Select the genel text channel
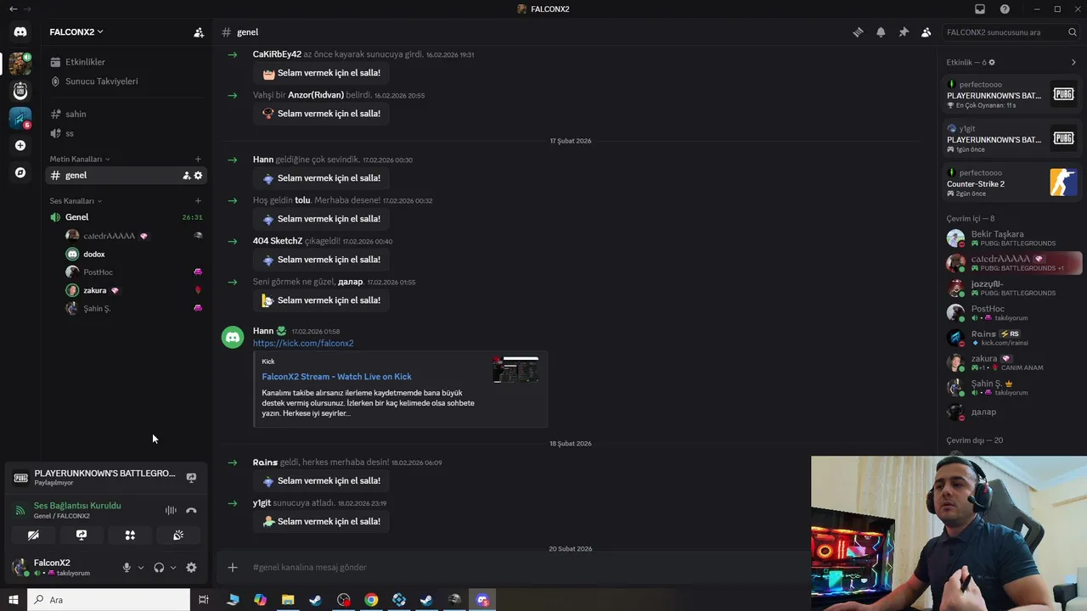The height and width of the screenshot is (611, 1087). [x=126, y=176]
